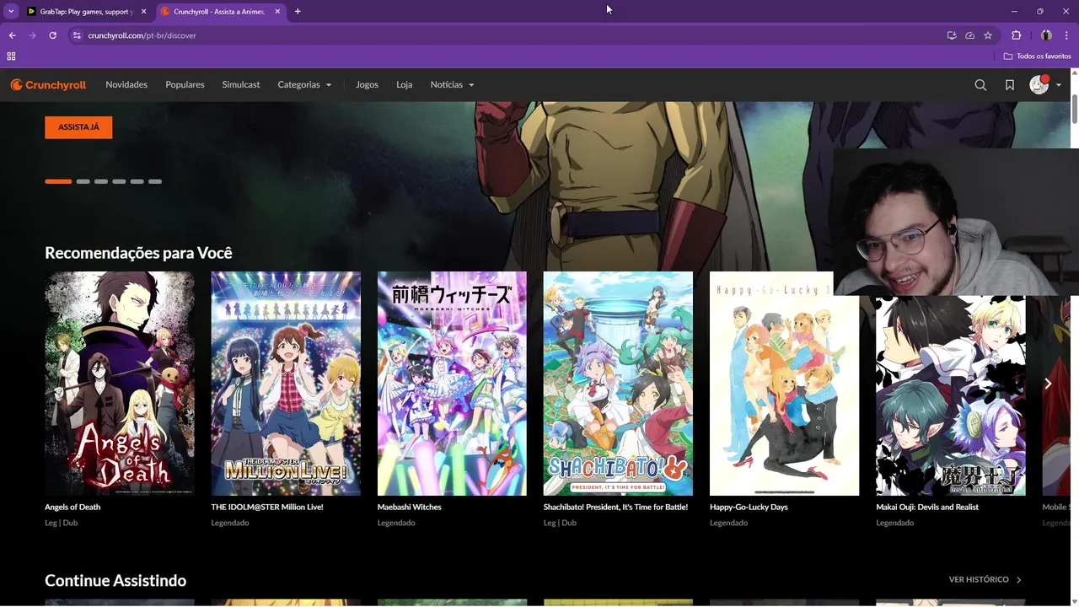1079x607 pixels.
Task: Open a new browser tab
Action: click(x=298, y=12)
